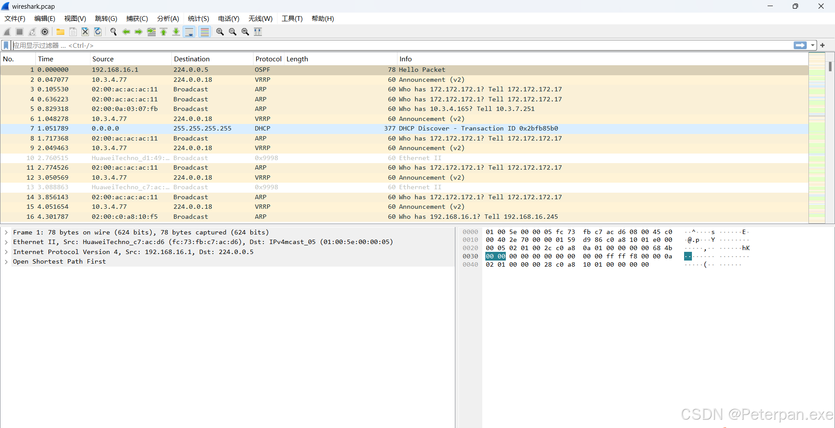Reload this capture file
The width and height of the screenshot is (835, 428).
[98, 32]
